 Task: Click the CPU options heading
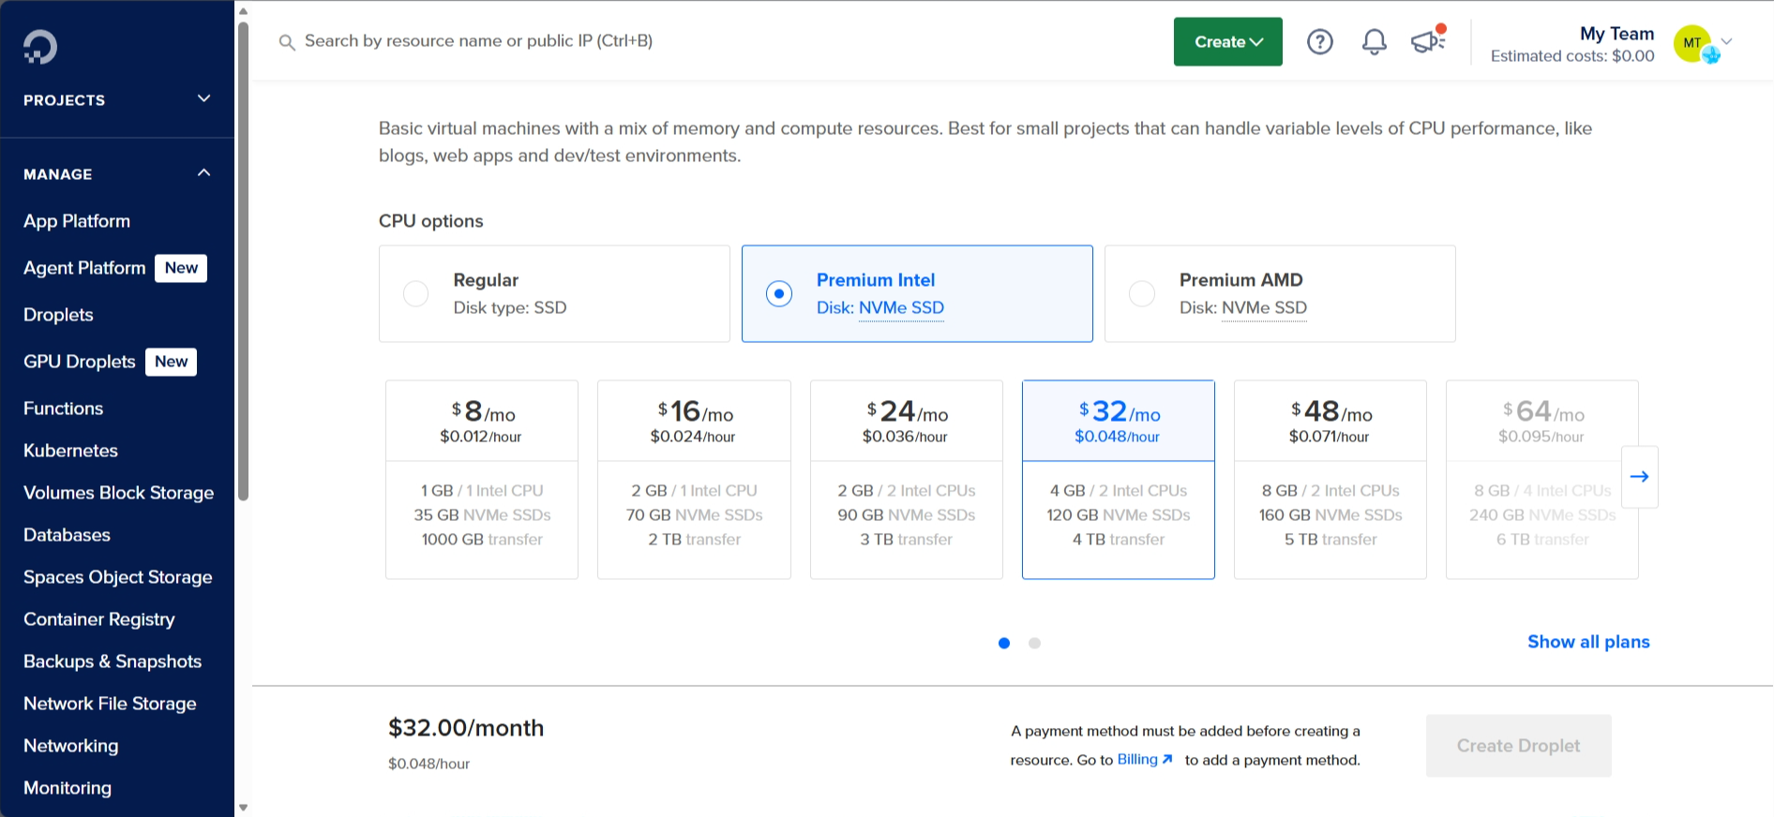[x=431, y=221]
